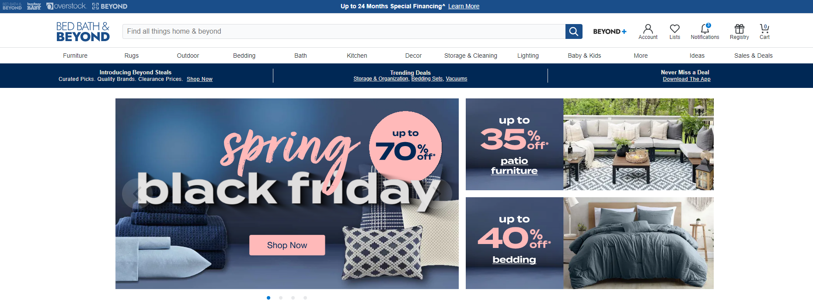This screenshot has width=813, height=300.
Task: Select the second carousel dot
Action: click(281, 298)
